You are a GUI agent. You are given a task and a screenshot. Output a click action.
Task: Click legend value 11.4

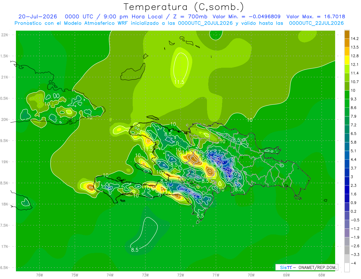355,73
